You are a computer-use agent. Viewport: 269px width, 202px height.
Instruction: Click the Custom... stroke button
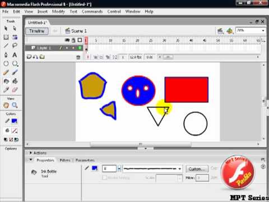[197, 169]
